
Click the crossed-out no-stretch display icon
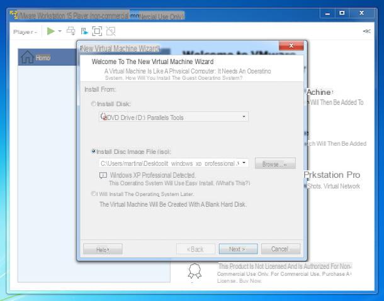pos(111,31)
